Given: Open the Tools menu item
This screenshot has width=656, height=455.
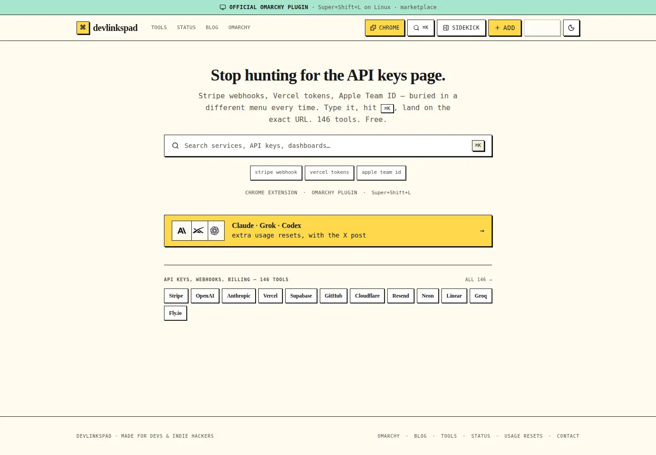Looking at the screenshot, I should (159, 28).
